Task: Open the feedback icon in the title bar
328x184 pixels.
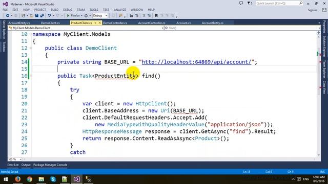Action: pos(241,3)
